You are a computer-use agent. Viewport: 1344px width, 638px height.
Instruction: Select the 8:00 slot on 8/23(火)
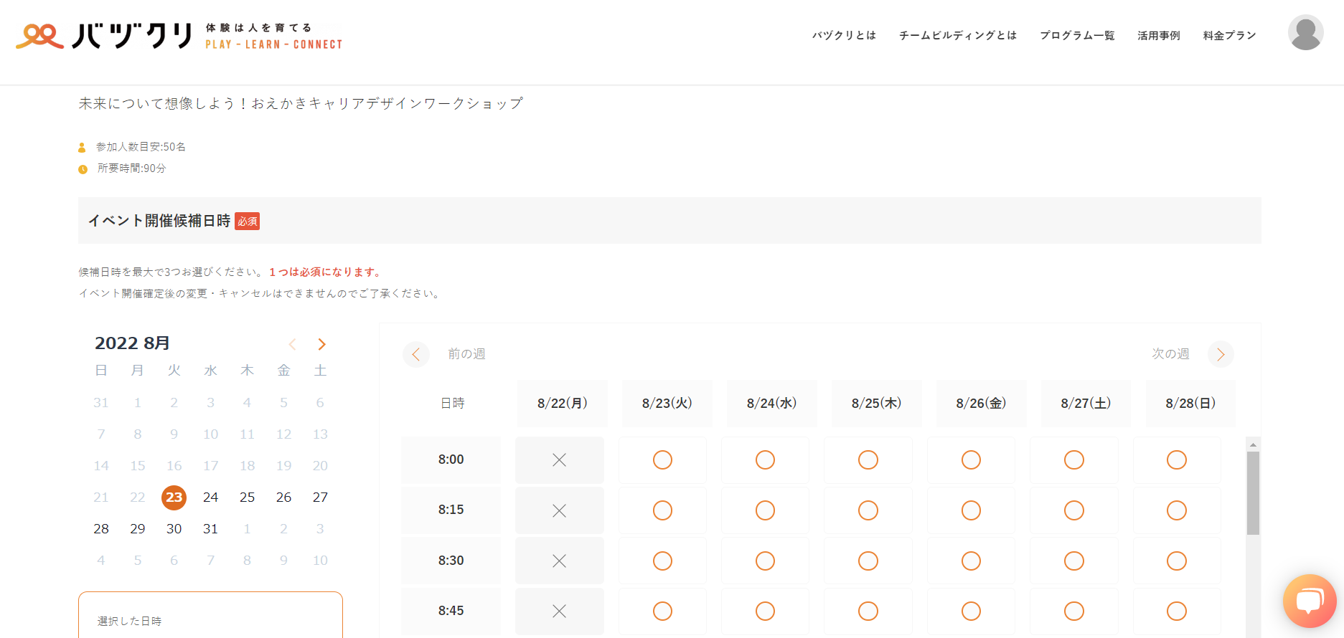pyautogui.click(x=662, y=460)
